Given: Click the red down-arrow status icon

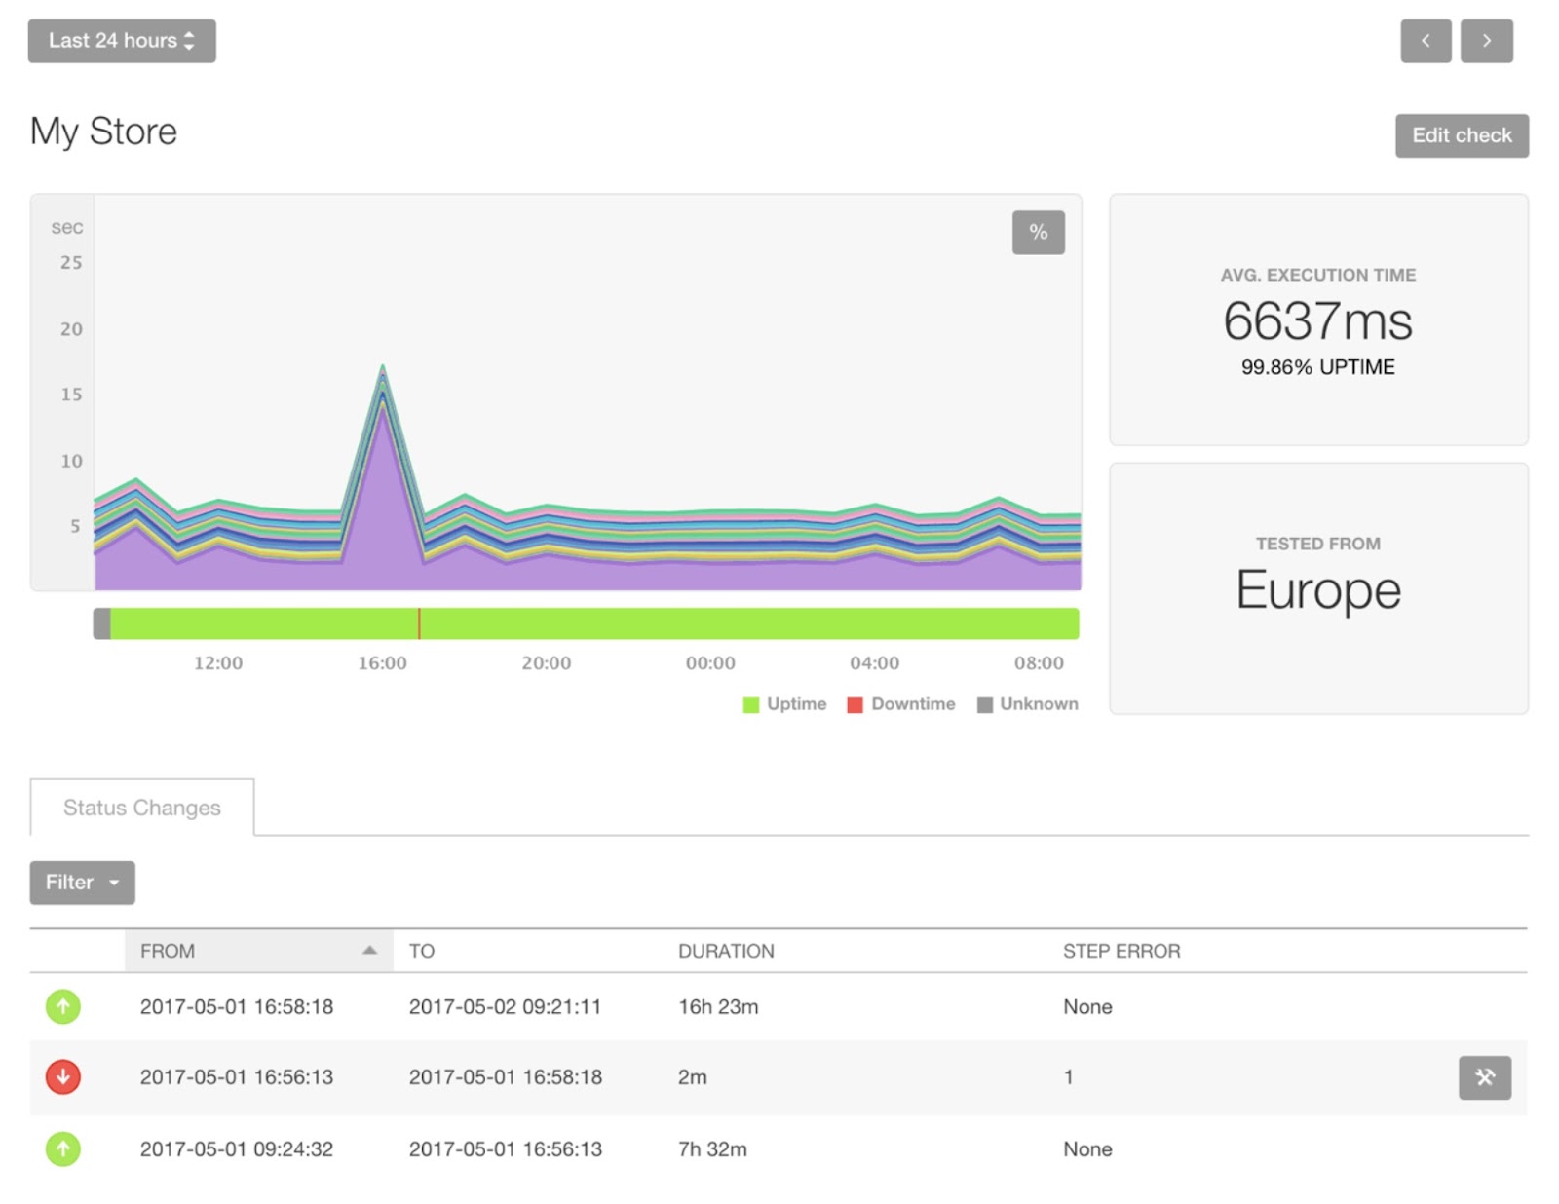Looking at the screenshot, I should coord(63,1077).
